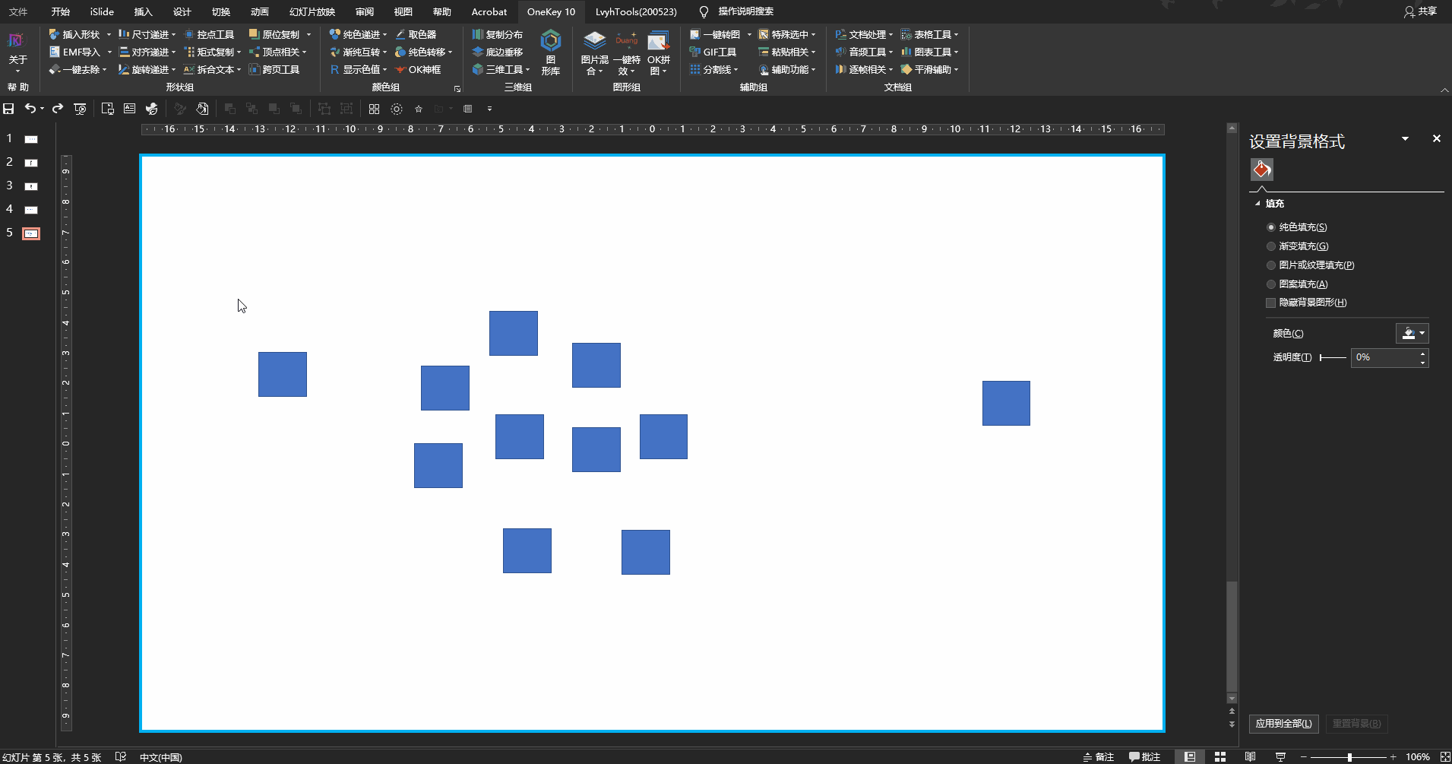Select slide 1 thumbnail
Viewport: 1452px width, 764px height.
pyautogui.click(x=31, y=139)
